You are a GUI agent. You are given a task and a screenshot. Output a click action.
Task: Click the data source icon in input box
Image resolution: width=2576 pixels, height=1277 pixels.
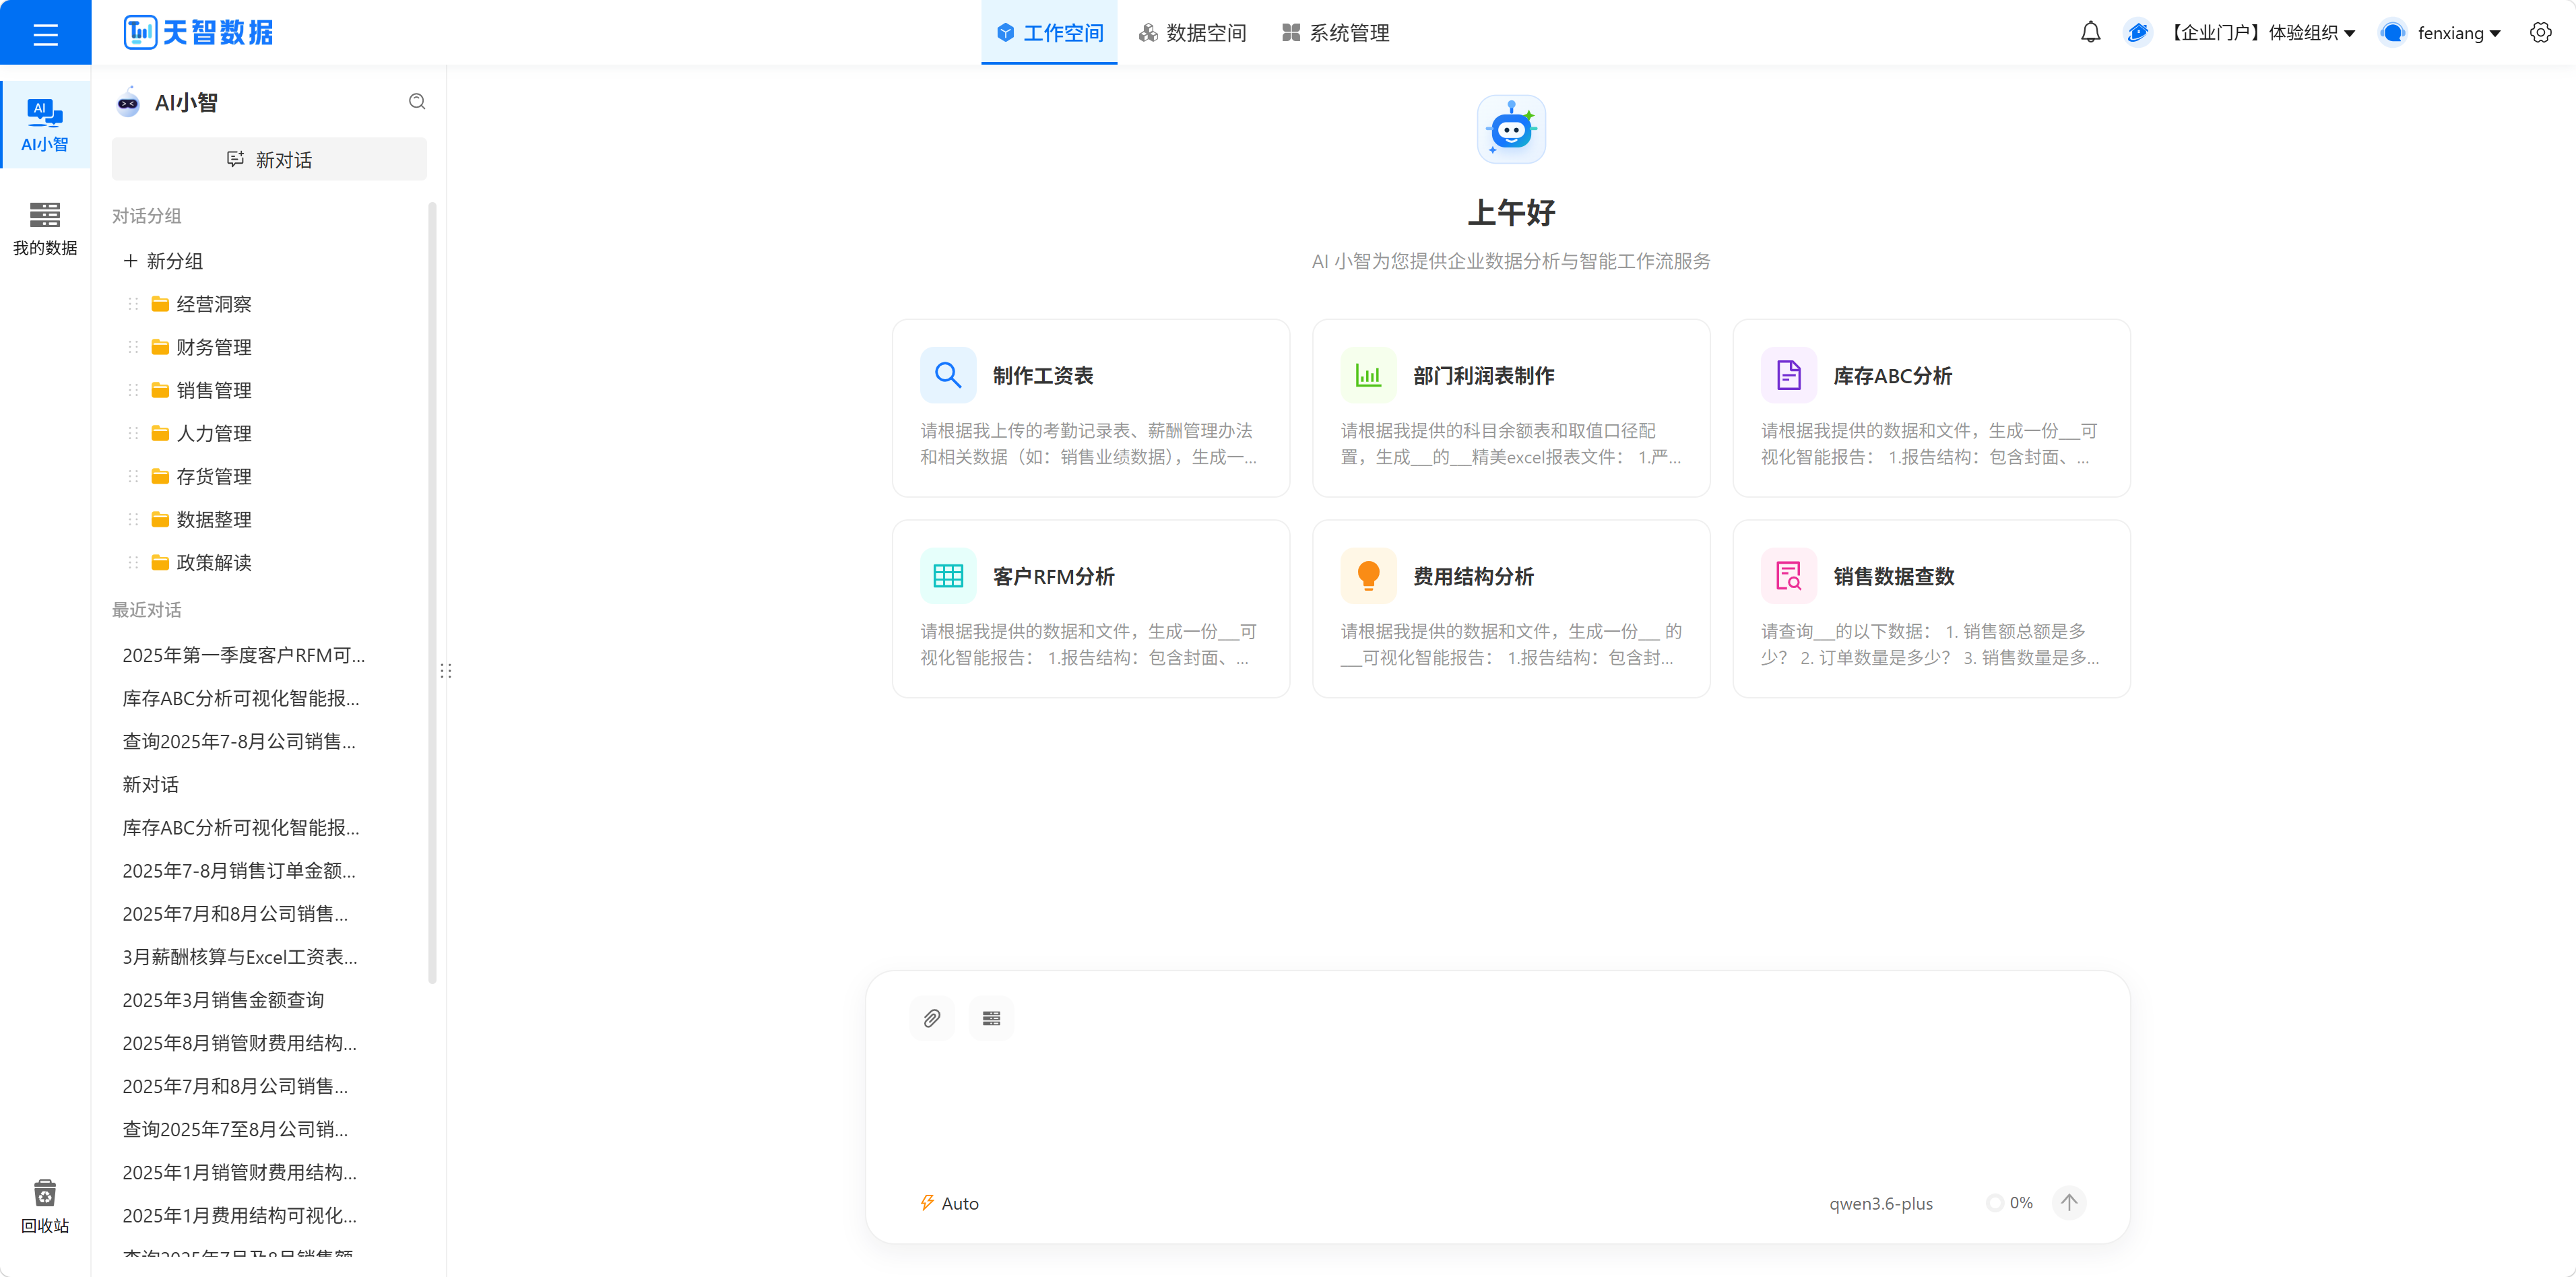coord(991,1018)
